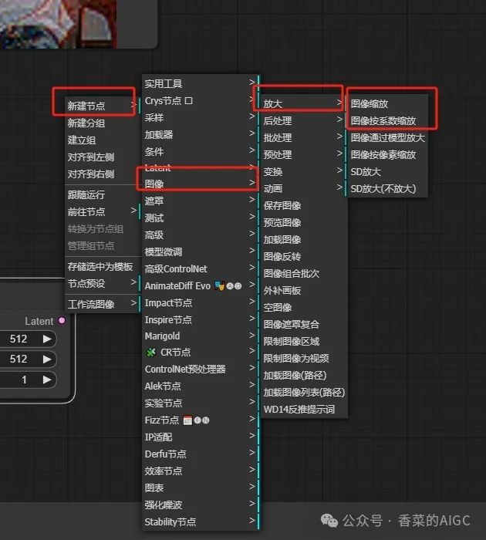486x540 pixels.
Task: Open the 强化噪波 category
Action: (200, 505)
